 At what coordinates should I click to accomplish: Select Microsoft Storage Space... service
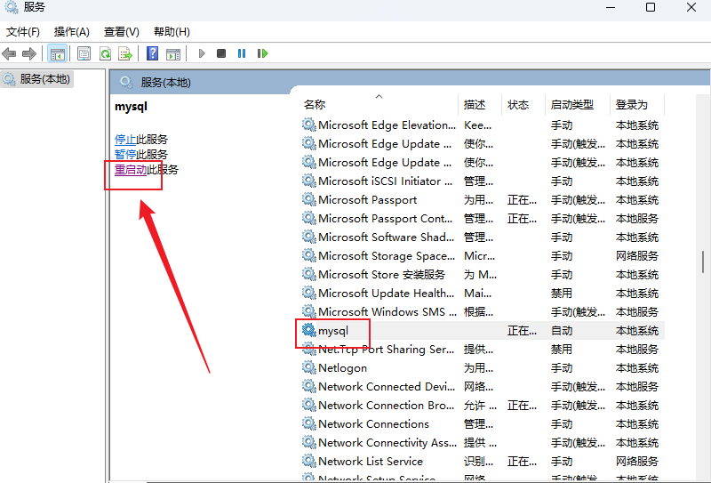[483, 255]
